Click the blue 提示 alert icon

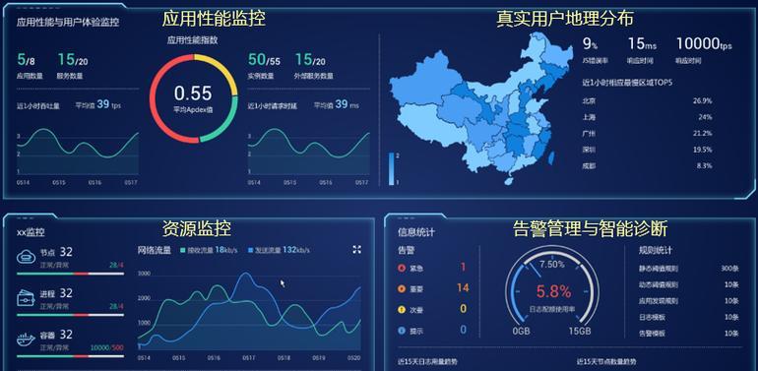click(x=402, y=331)
